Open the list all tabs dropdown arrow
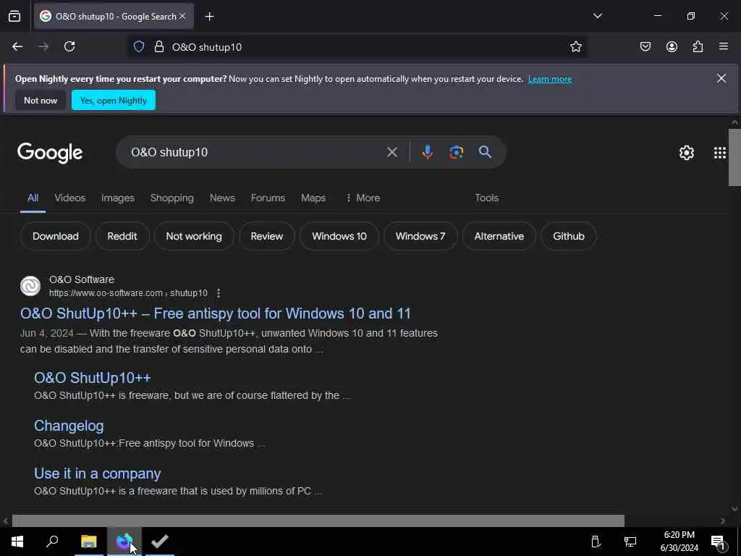This screenshot has width=741, height=556. click(597, 16)
